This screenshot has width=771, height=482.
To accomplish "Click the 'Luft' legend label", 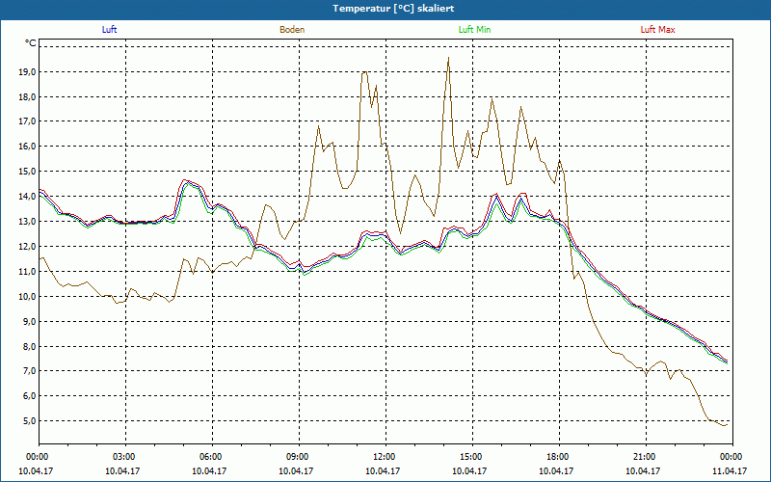I will pyautogui.click(x=109, y=30).
